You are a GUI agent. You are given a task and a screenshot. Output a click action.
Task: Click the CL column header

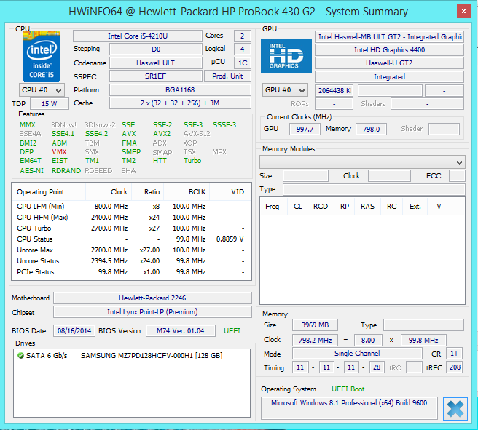pos(297,207)
